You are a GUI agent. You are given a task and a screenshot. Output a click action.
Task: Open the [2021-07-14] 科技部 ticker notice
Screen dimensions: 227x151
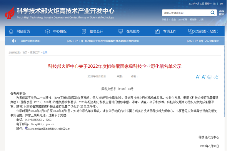[103, 41]
